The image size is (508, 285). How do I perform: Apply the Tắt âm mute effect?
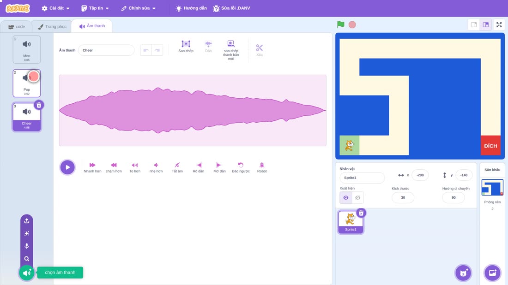177,167
